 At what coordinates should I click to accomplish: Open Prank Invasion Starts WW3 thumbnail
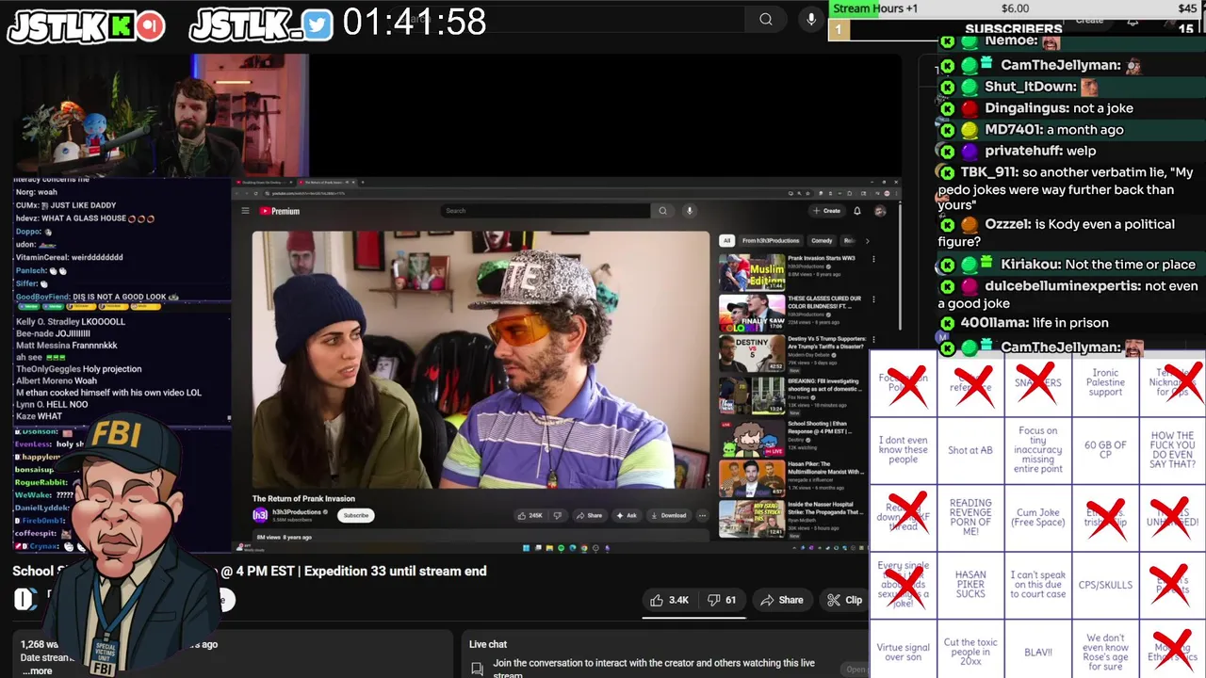click(x=752, y=271)
